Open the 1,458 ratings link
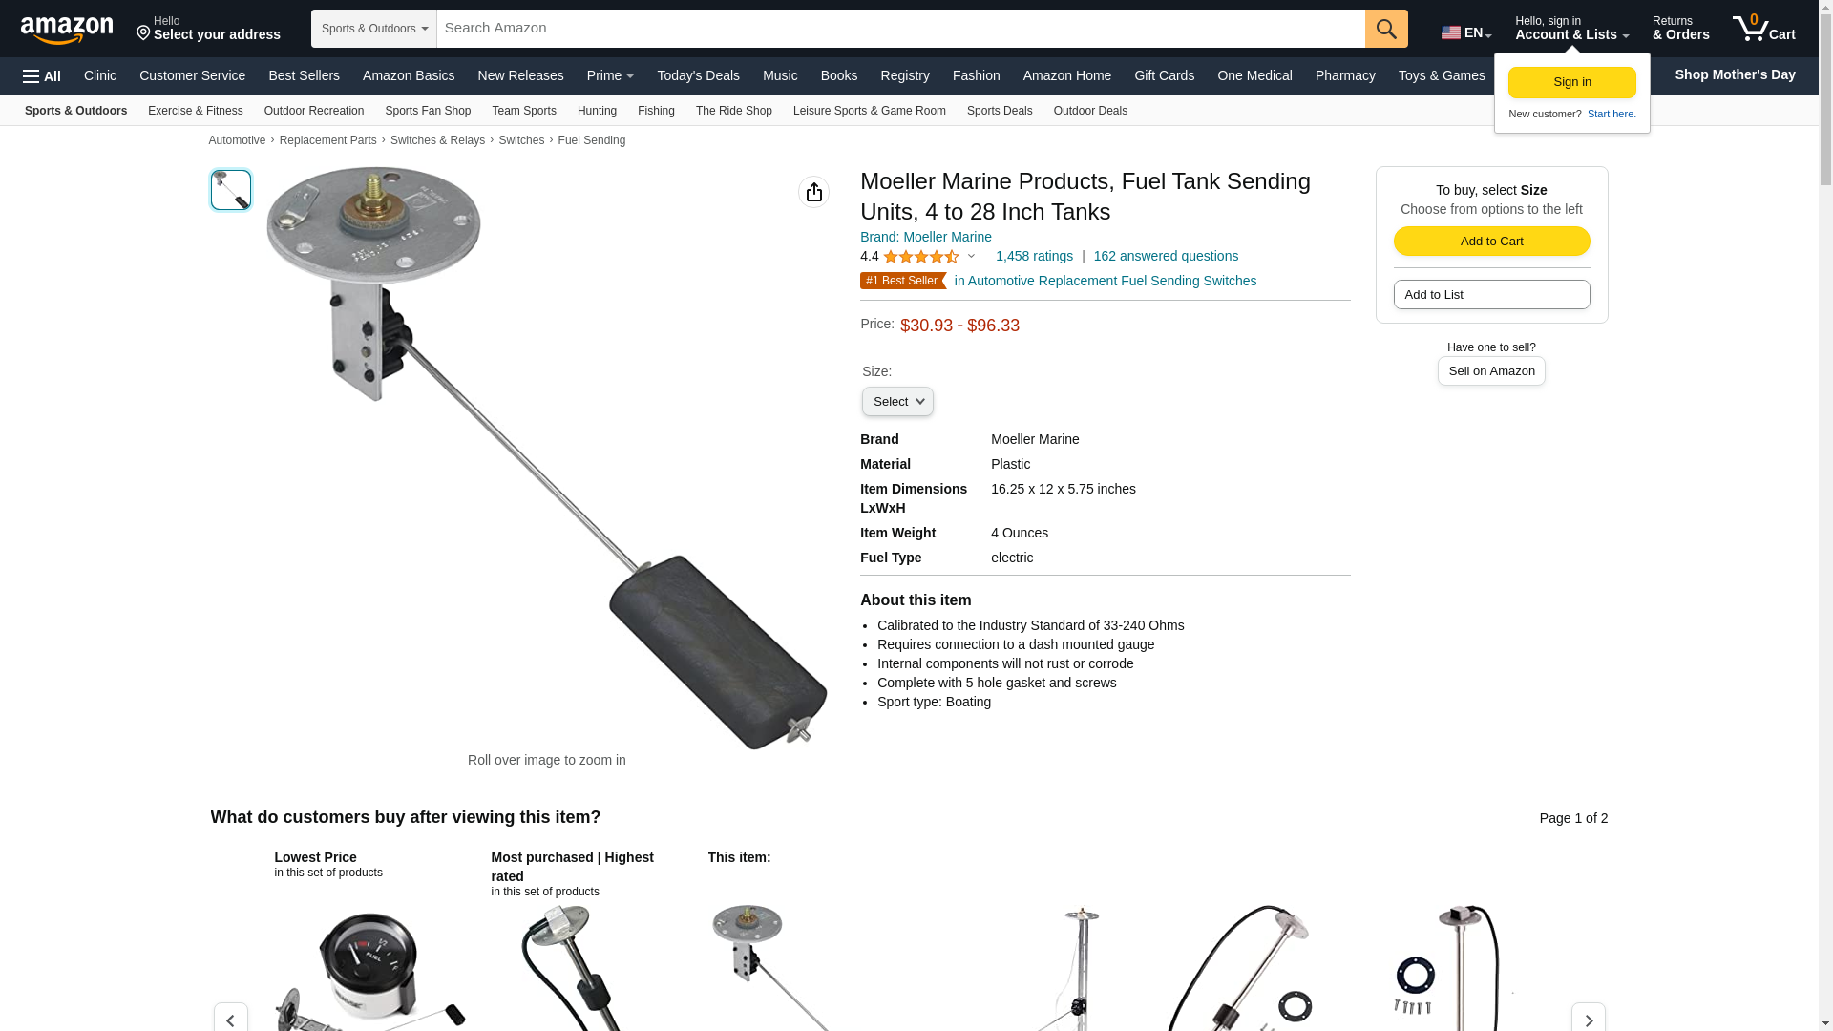 coord(1034,257)
